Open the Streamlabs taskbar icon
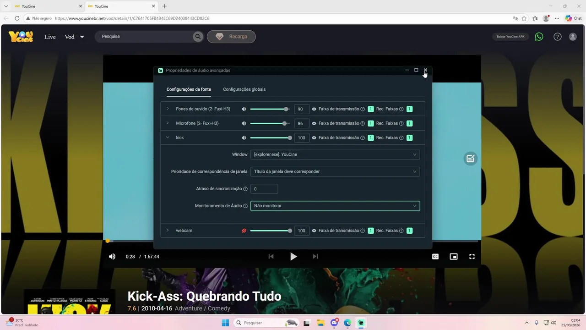Viewport: 586px width, 330px height. tap(361, 323)
